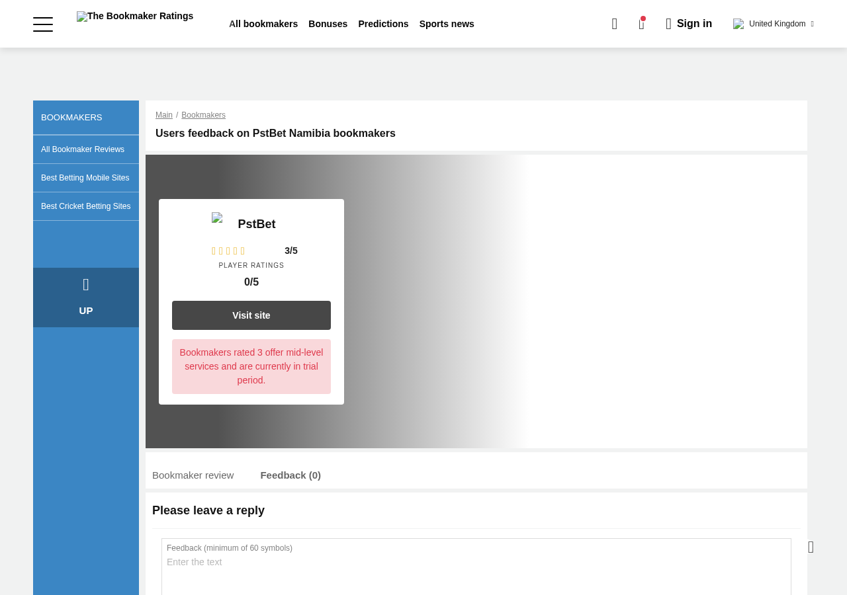The width and height of the screenshot is (847, 595).
Task: Click the icon right of feedback field
Action: point(811,547)
